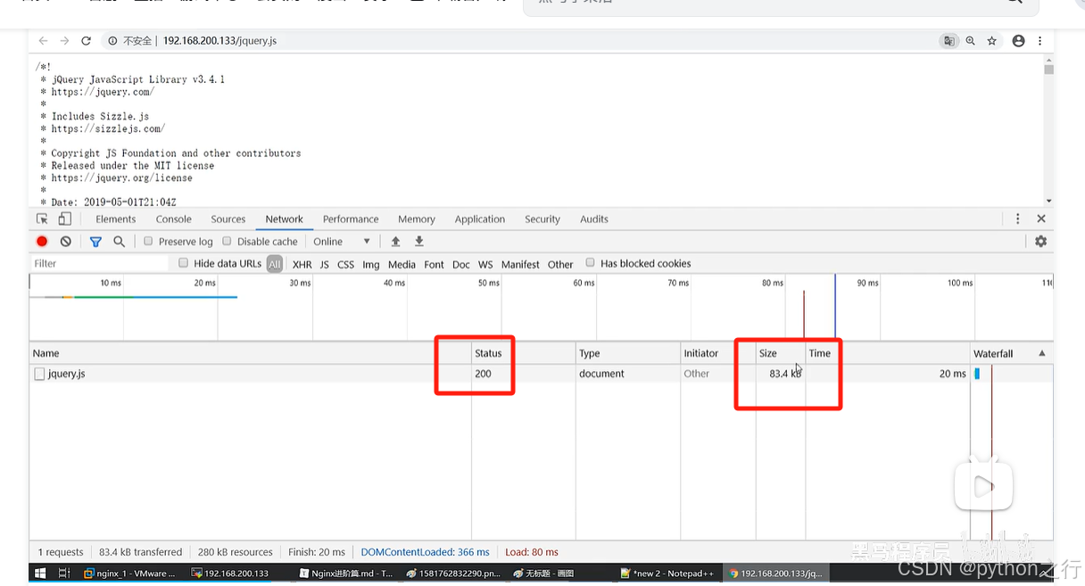Screen dimensions: 1085x586
Task: Filter requests by Media
Action: [402, 264]
